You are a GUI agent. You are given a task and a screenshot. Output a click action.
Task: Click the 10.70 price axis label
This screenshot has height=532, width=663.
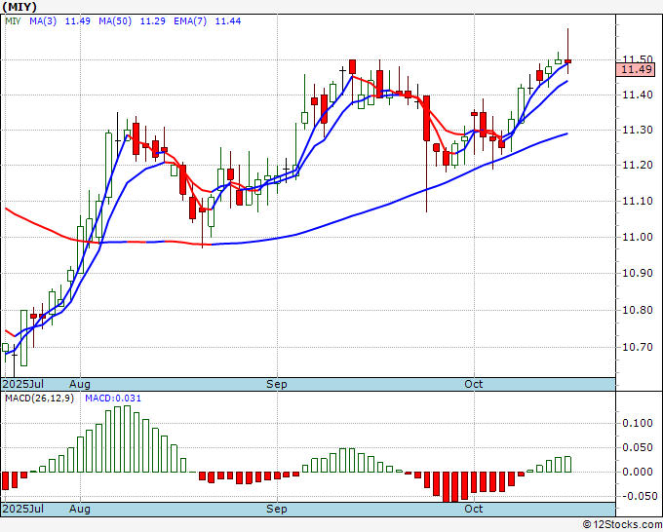(x=638, y=347)
